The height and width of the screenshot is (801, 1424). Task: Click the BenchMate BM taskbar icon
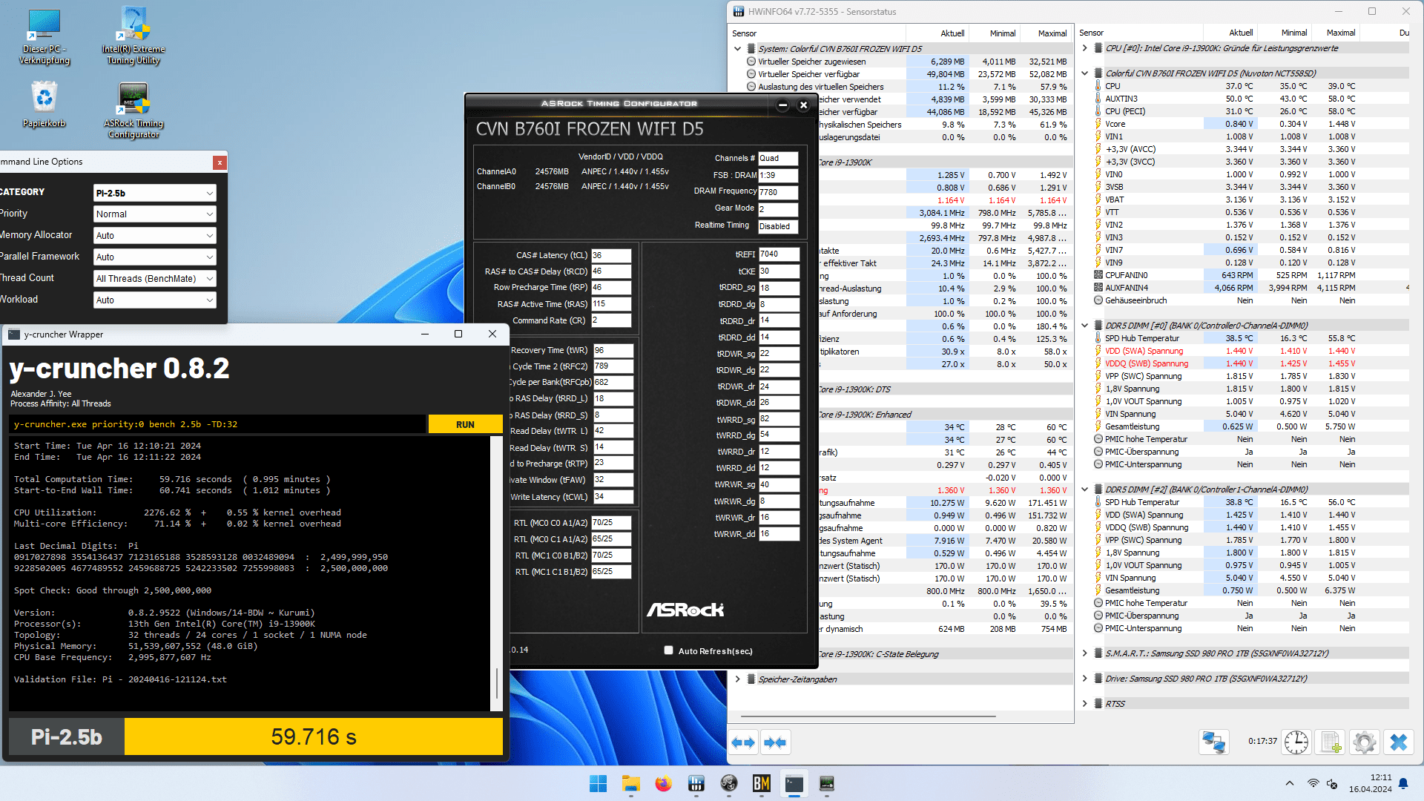pyautogui.click(x=762, y=783)
